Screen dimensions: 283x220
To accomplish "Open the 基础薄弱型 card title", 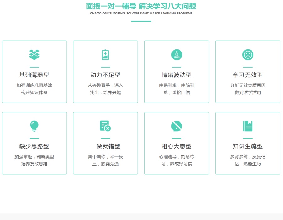I will [34, 75].
